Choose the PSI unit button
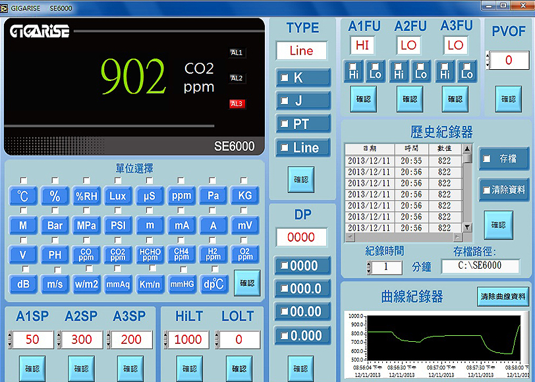535x382 pixels. point(118,225)
